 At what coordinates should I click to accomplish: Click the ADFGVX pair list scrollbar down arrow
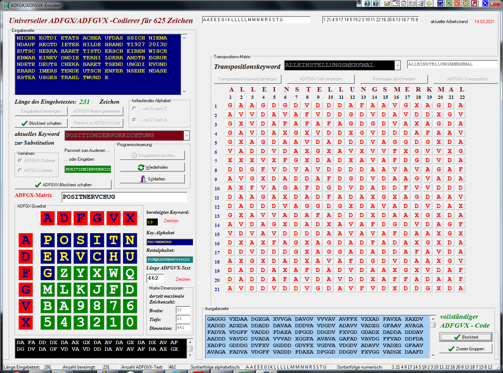(190, 355)
